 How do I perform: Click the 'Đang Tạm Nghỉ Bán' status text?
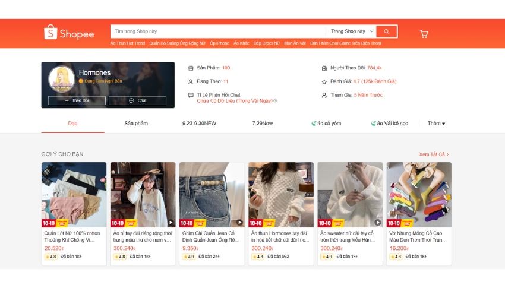103,81
